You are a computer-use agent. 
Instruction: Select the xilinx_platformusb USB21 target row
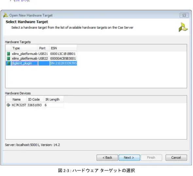coord(42,54)
